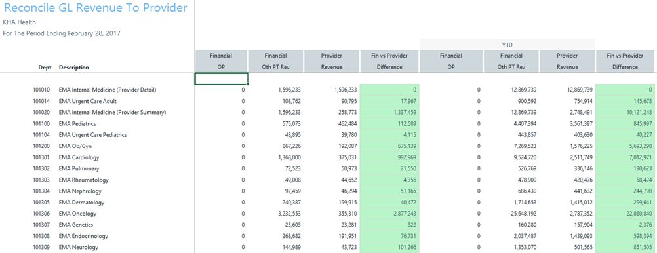Viewport: 657px width, 253px height.
Task: Click EMA Endocrinology description
Action: click(83, 237)
